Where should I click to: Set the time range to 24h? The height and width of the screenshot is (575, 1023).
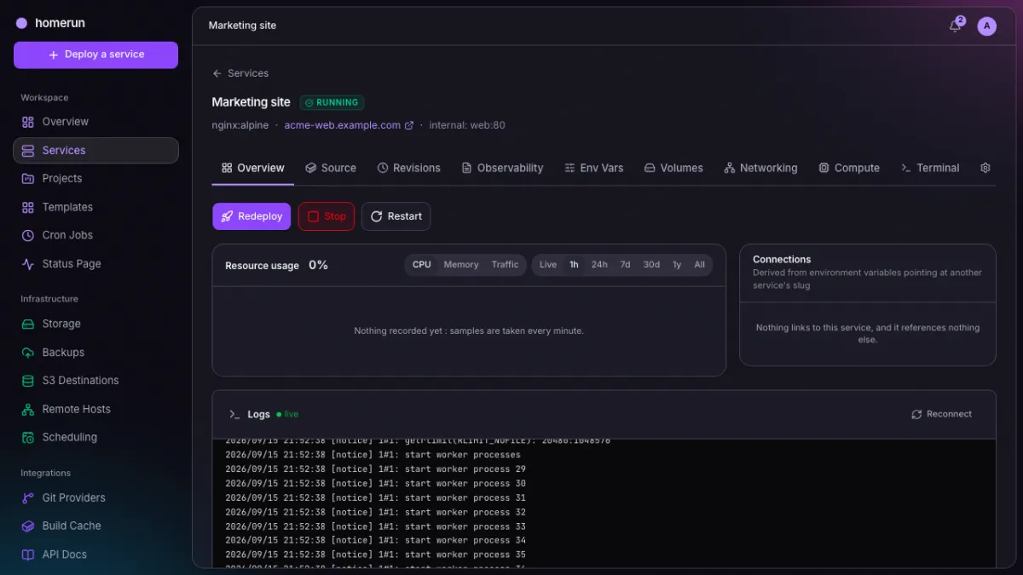click(x=599, y=265)
